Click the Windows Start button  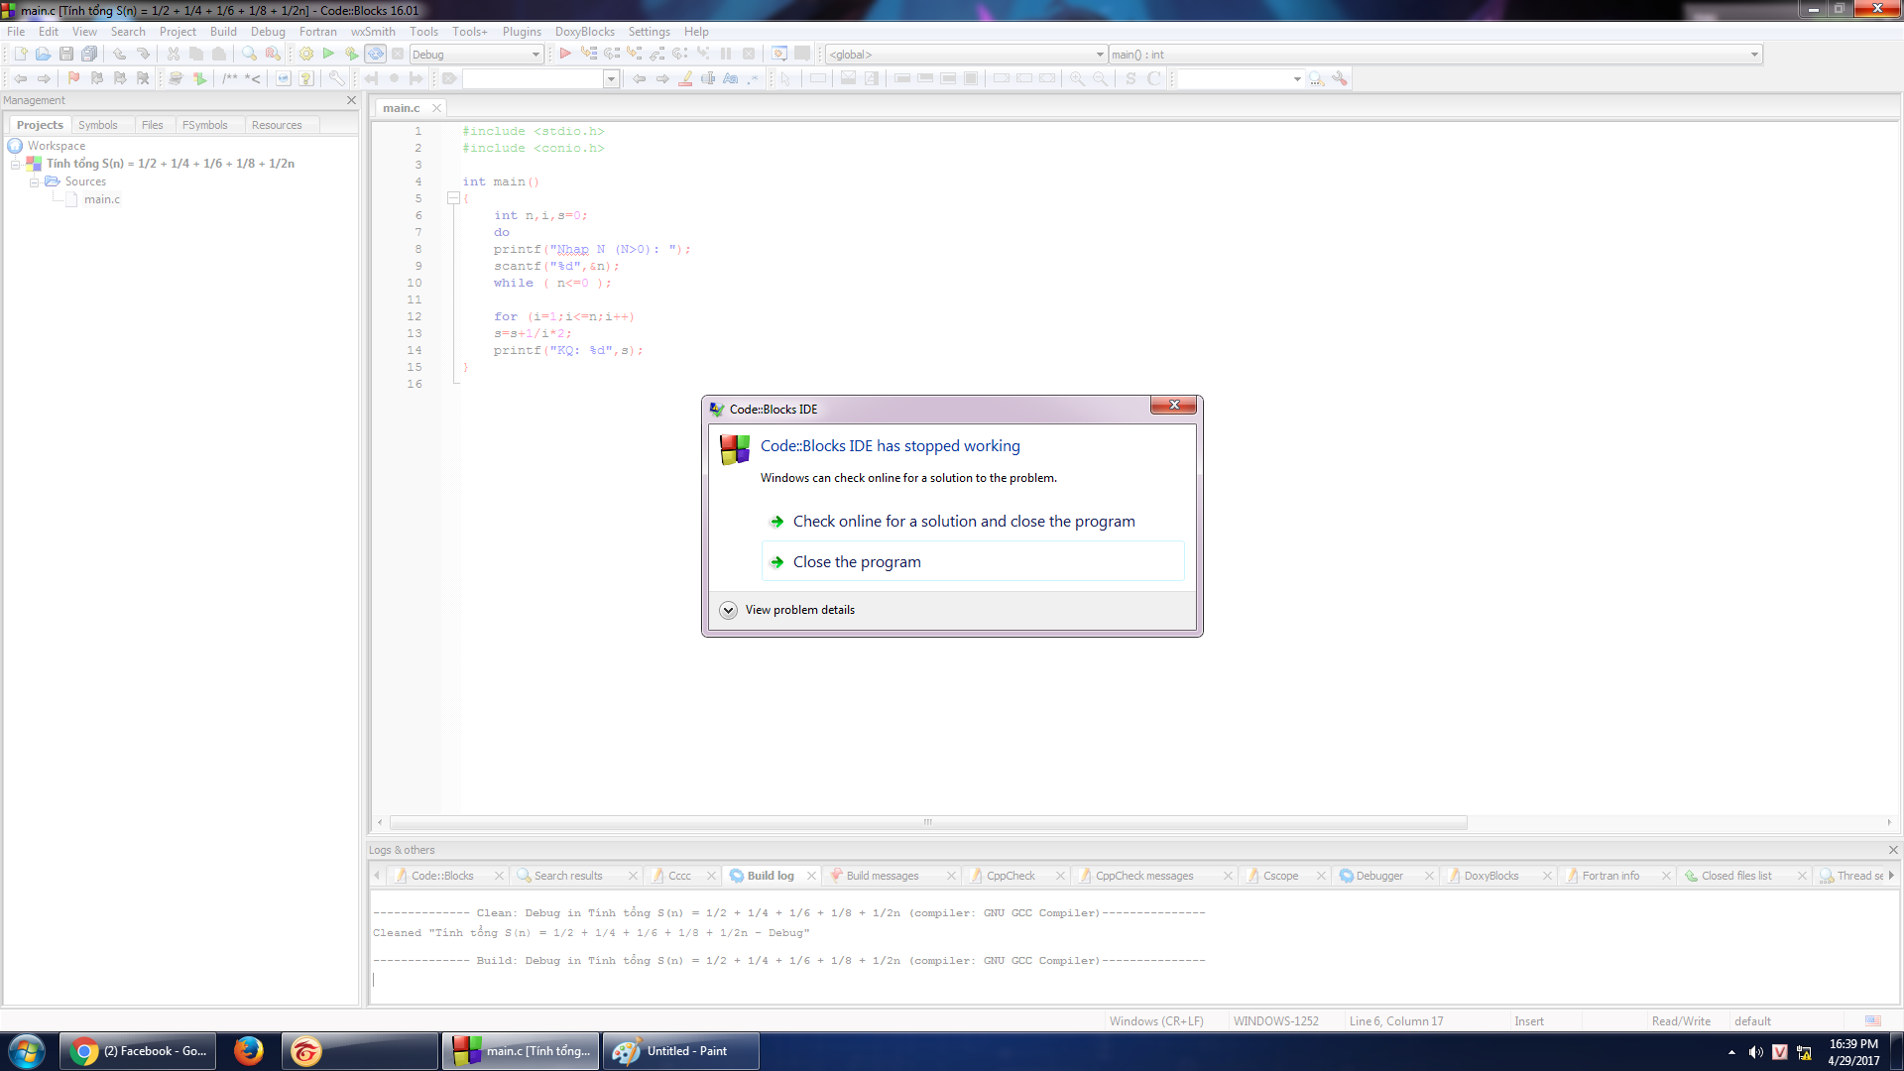tap(27, 1051)
